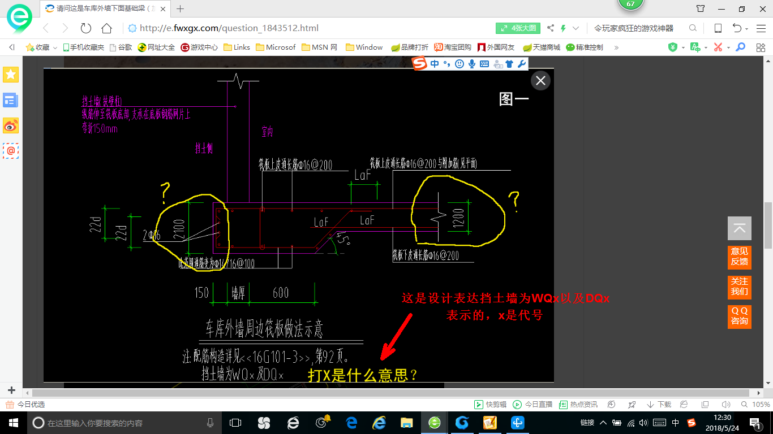
Task: Click the browser back arrow
Action: pos(46,28)
